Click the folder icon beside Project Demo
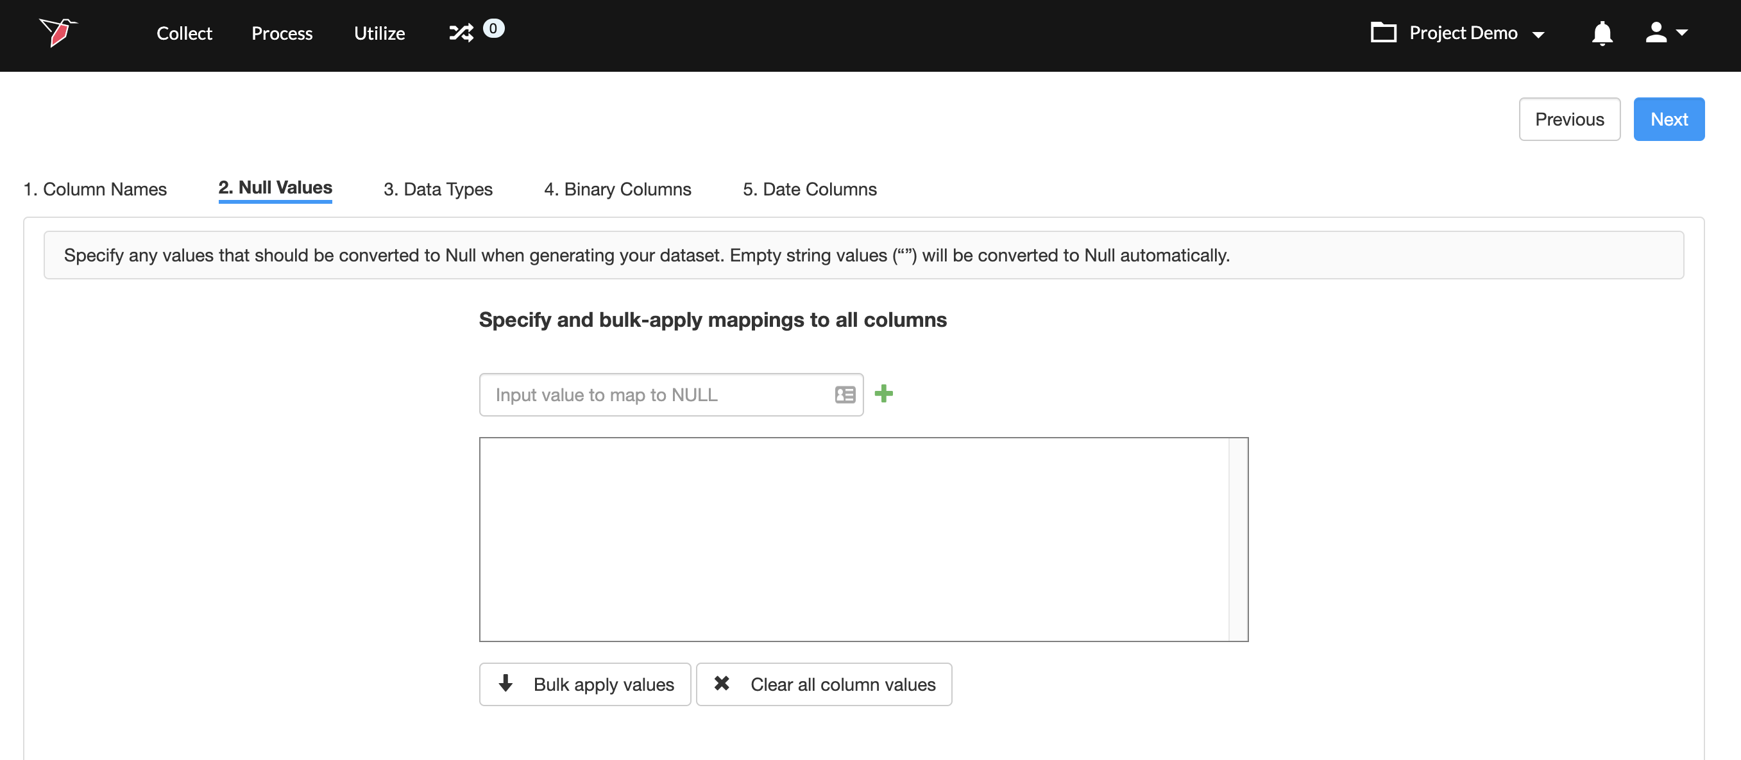The height and width of the screenshot is (760, 1741). pos(1383,33)
